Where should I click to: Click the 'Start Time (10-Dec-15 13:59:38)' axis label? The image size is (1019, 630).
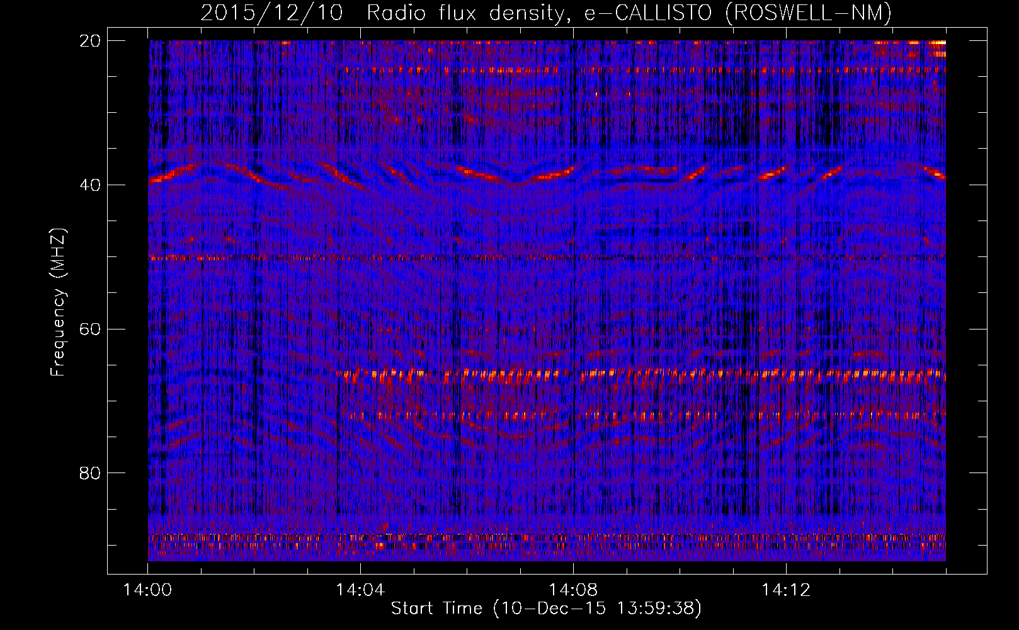click(546, 608)
